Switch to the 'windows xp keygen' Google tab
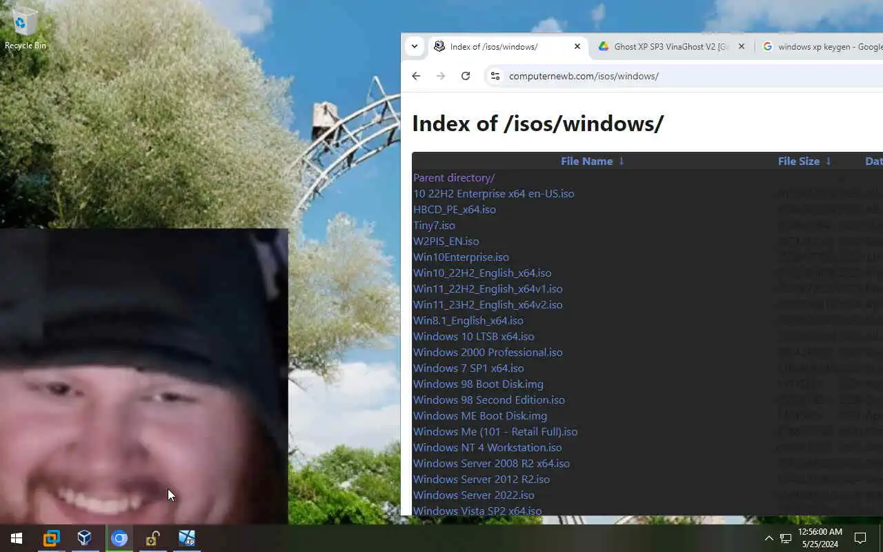 point(821,46)
